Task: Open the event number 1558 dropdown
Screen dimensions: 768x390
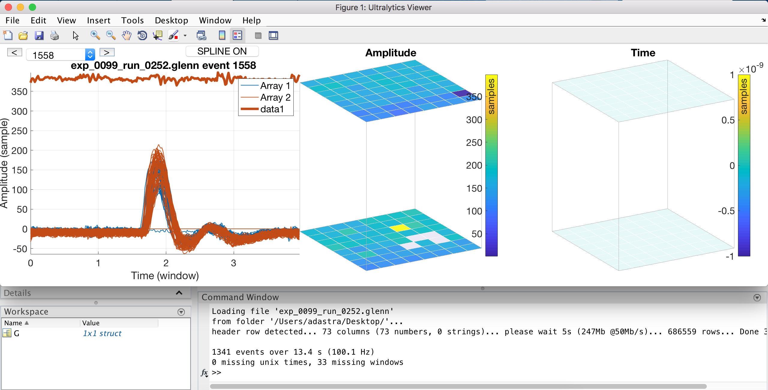Action: click(x=90, y=55)
